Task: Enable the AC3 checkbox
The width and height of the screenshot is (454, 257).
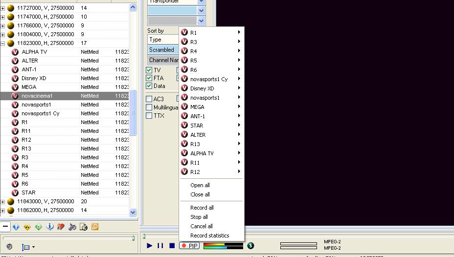Action: (x=149, y=99)
